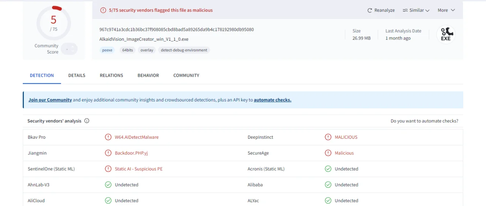Go to the COMMUNITY tab
This screenshot has height=206, width=486.
pos(186,75)
